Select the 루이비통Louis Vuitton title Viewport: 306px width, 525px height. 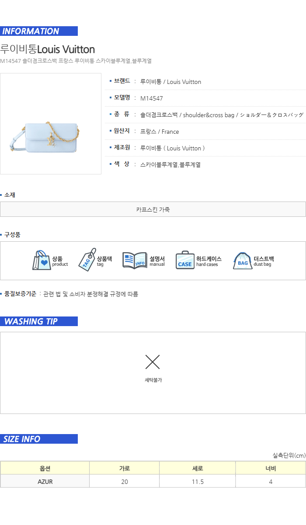click(x=48, y=49)
